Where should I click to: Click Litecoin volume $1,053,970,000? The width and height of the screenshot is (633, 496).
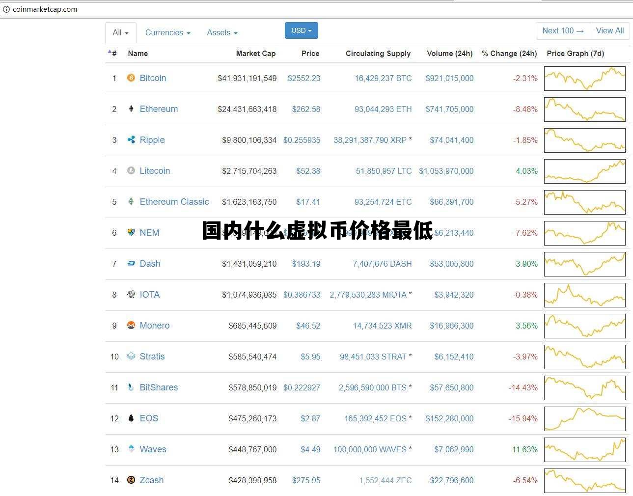[446, 170]
